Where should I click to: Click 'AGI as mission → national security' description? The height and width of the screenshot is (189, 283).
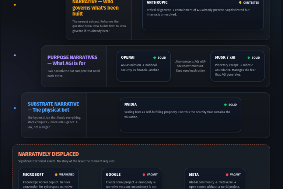(x=140, y=67)
